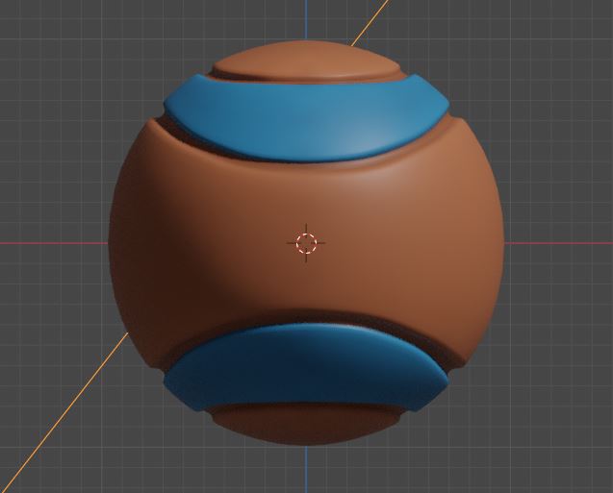Screen dimensions: 613x493
Task: Click the right tip of the lower blue band
Action: (x=441, y=382)
